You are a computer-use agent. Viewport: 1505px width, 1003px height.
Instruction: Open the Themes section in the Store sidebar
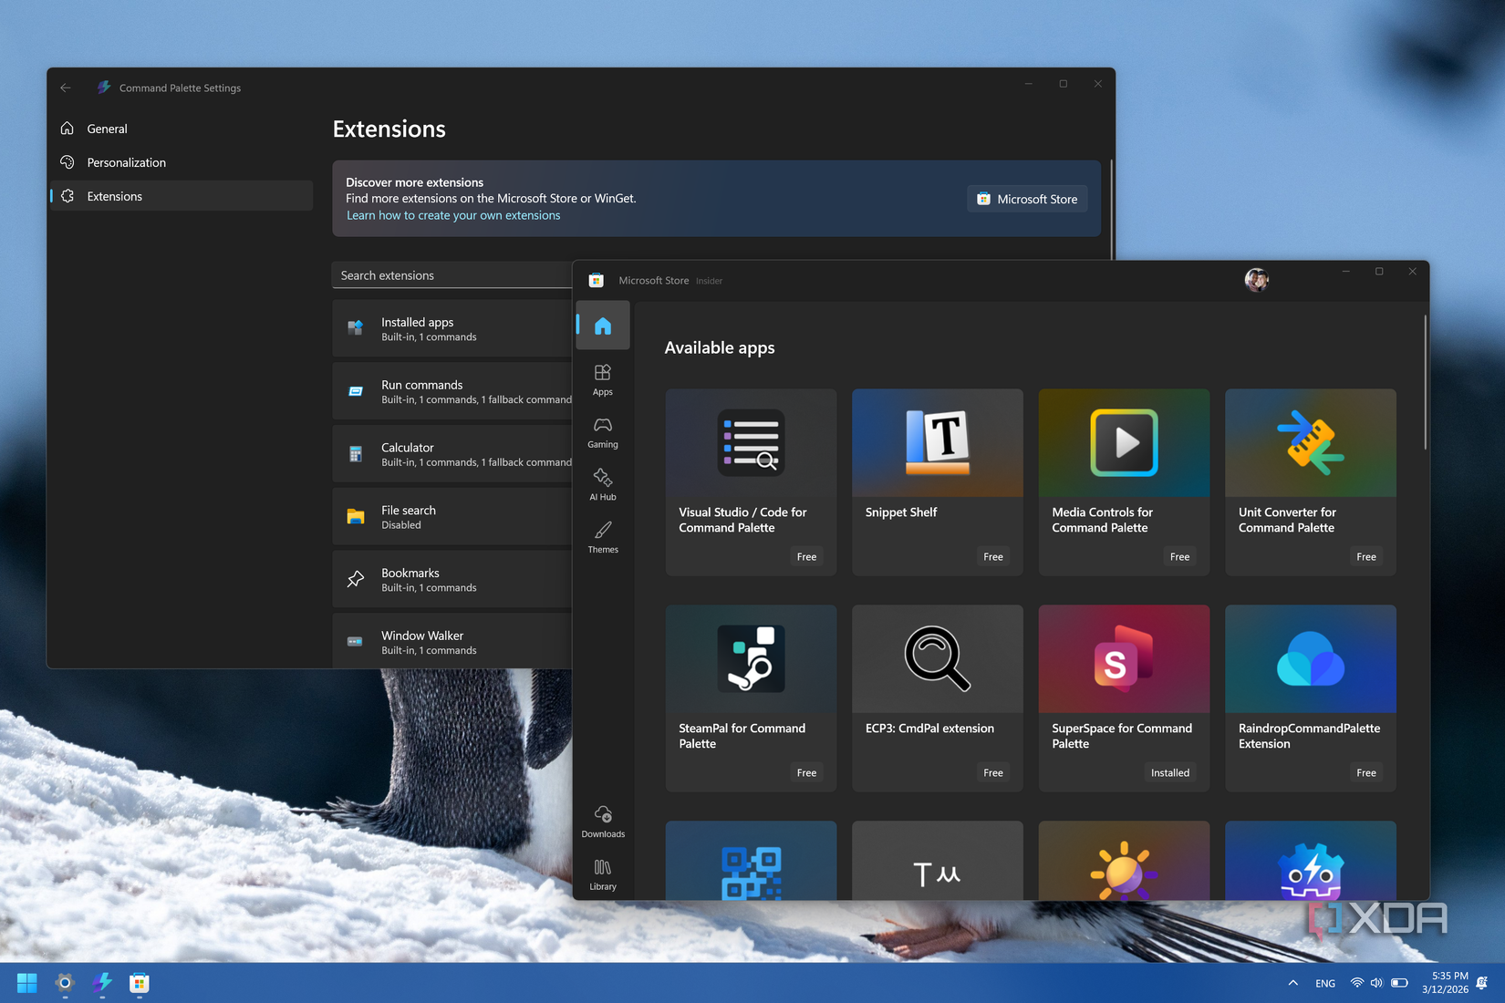pos(602,538)
